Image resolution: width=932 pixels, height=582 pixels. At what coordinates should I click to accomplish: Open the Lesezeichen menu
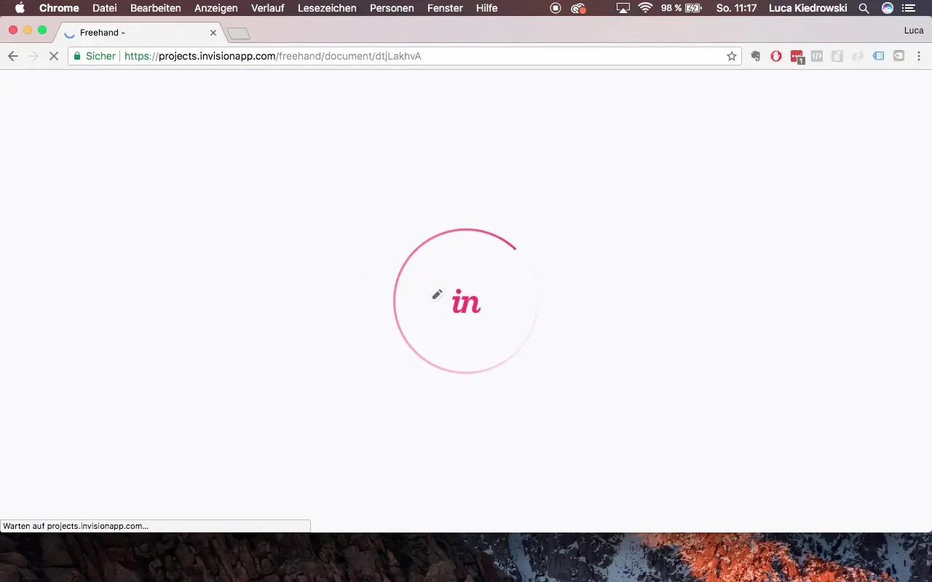327,8
